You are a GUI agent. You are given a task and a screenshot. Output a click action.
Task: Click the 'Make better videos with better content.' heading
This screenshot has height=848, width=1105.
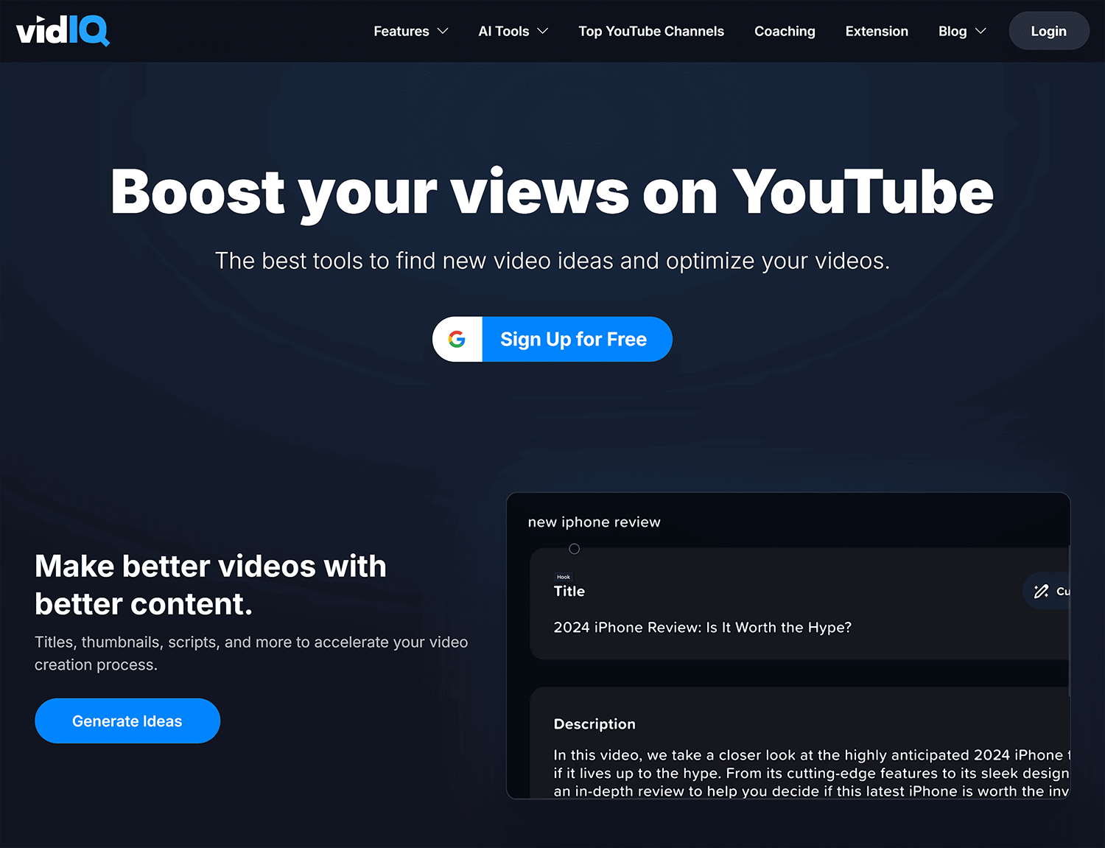click(211, 585)
